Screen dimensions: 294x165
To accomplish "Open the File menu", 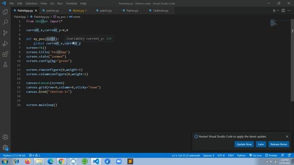I will tap(11, 3).
